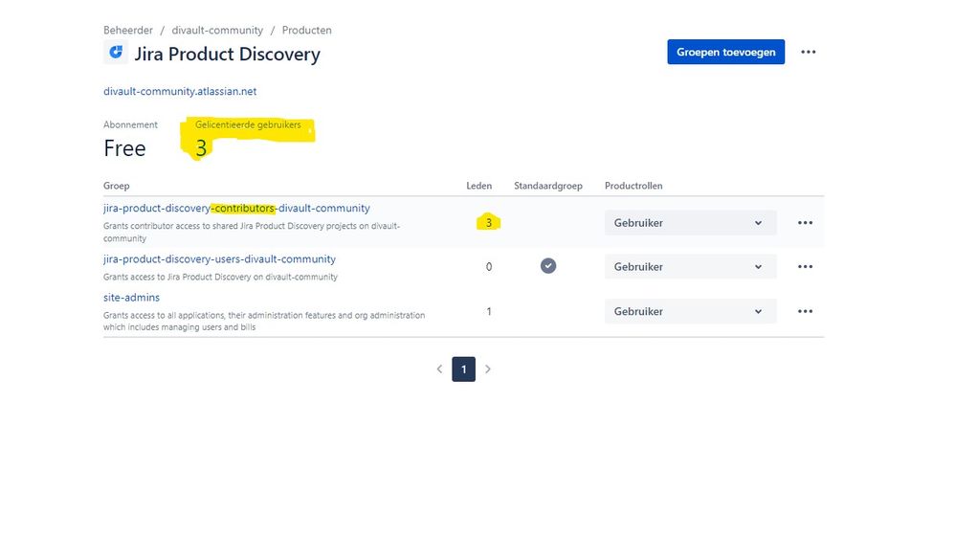The image size is (955, 559).
Task: Open the divault-community breadcrumb
Action: [217, 30]
